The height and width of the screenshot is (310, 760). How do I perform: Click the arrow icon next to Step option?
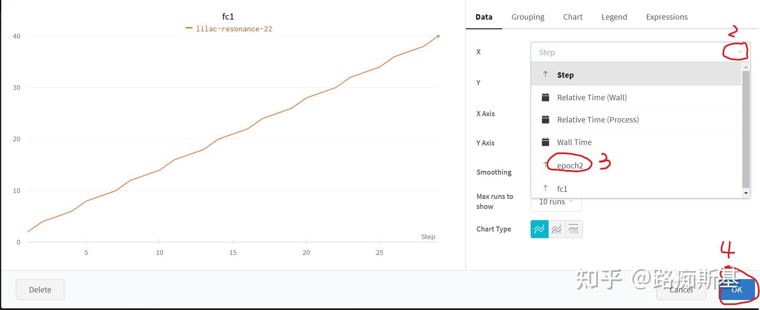545,74
